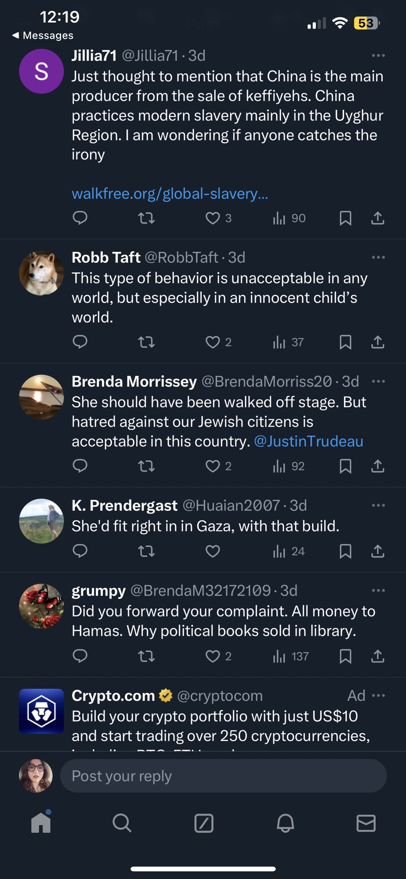Open more options for Crypto.com ad
This screenshot has width=406, height=879.
click(x=378, y=695)
